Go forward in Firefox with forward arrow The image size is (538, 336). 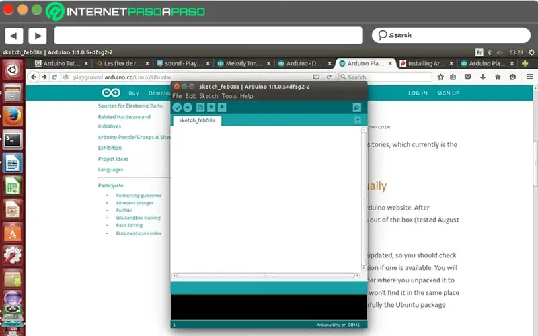point(44,77)
